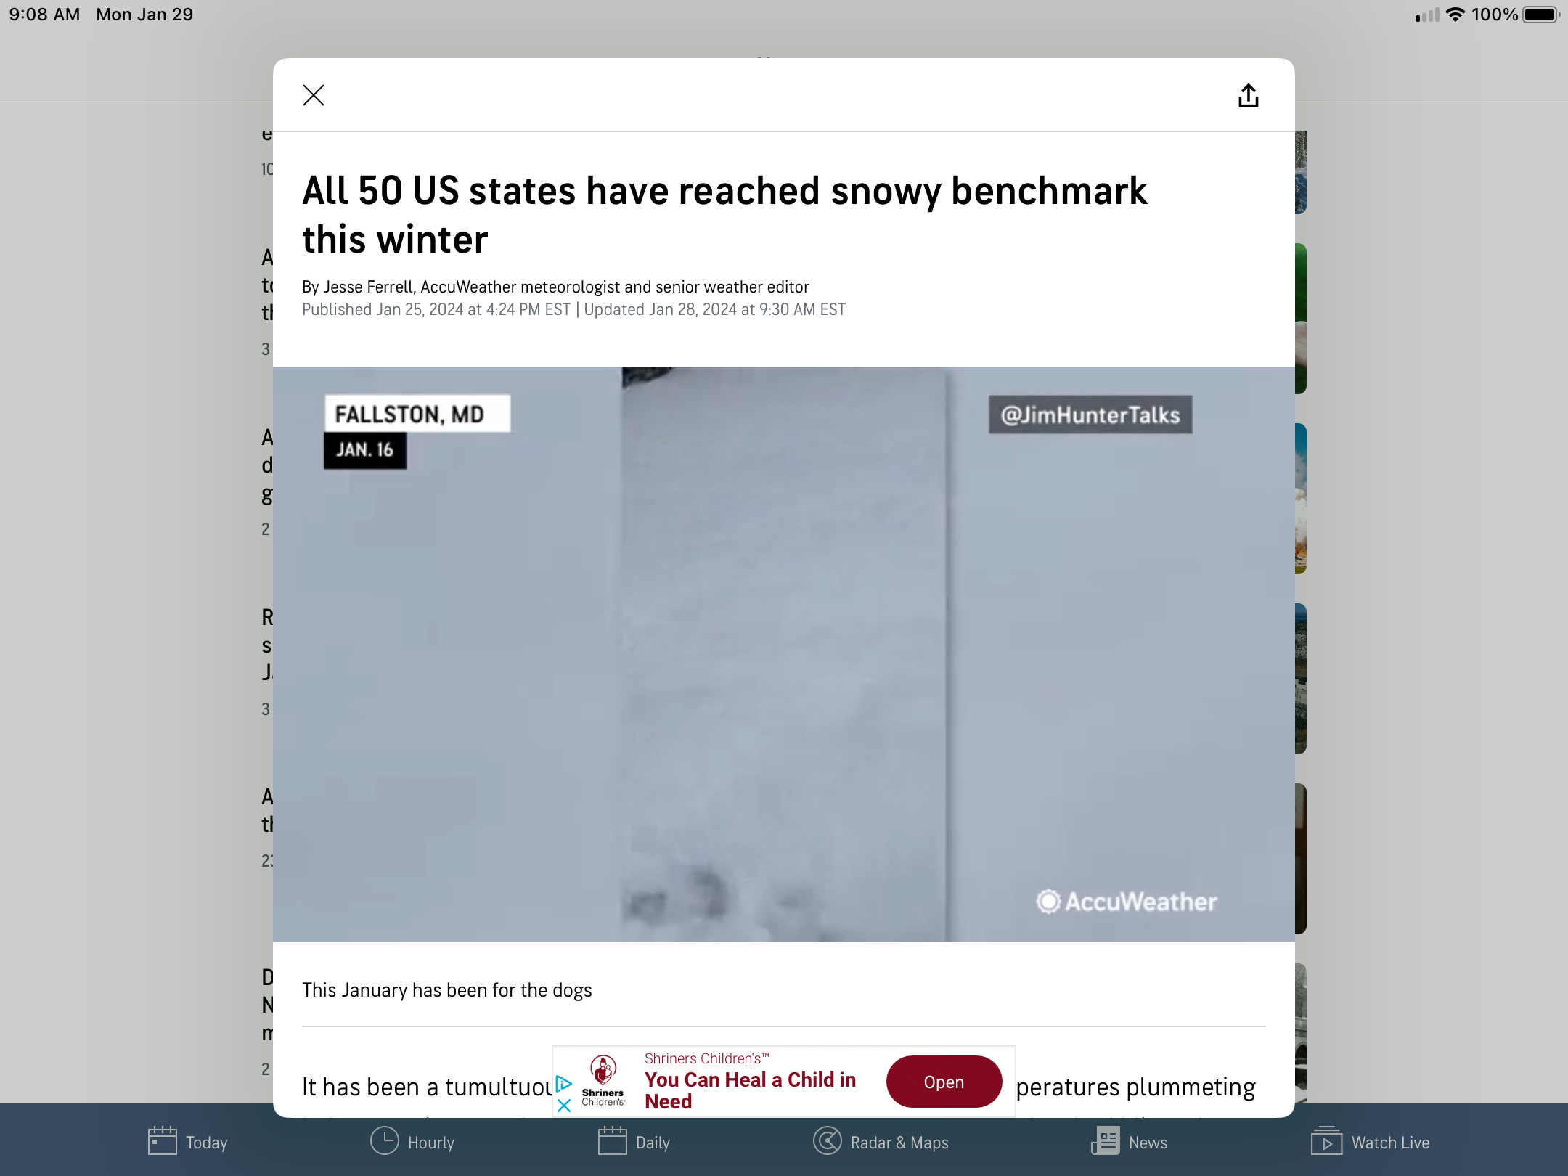Tap the 'You Can Heal a Child in Need' ad text

point(751,1090)
